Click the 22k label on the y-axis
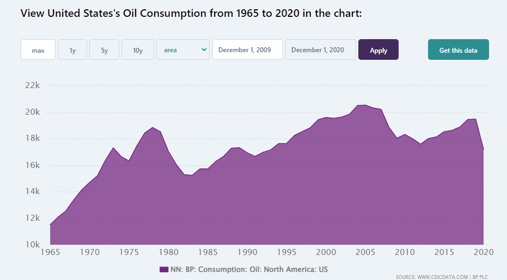Viewport: 507px width, 280px height. tap(33, 86)
